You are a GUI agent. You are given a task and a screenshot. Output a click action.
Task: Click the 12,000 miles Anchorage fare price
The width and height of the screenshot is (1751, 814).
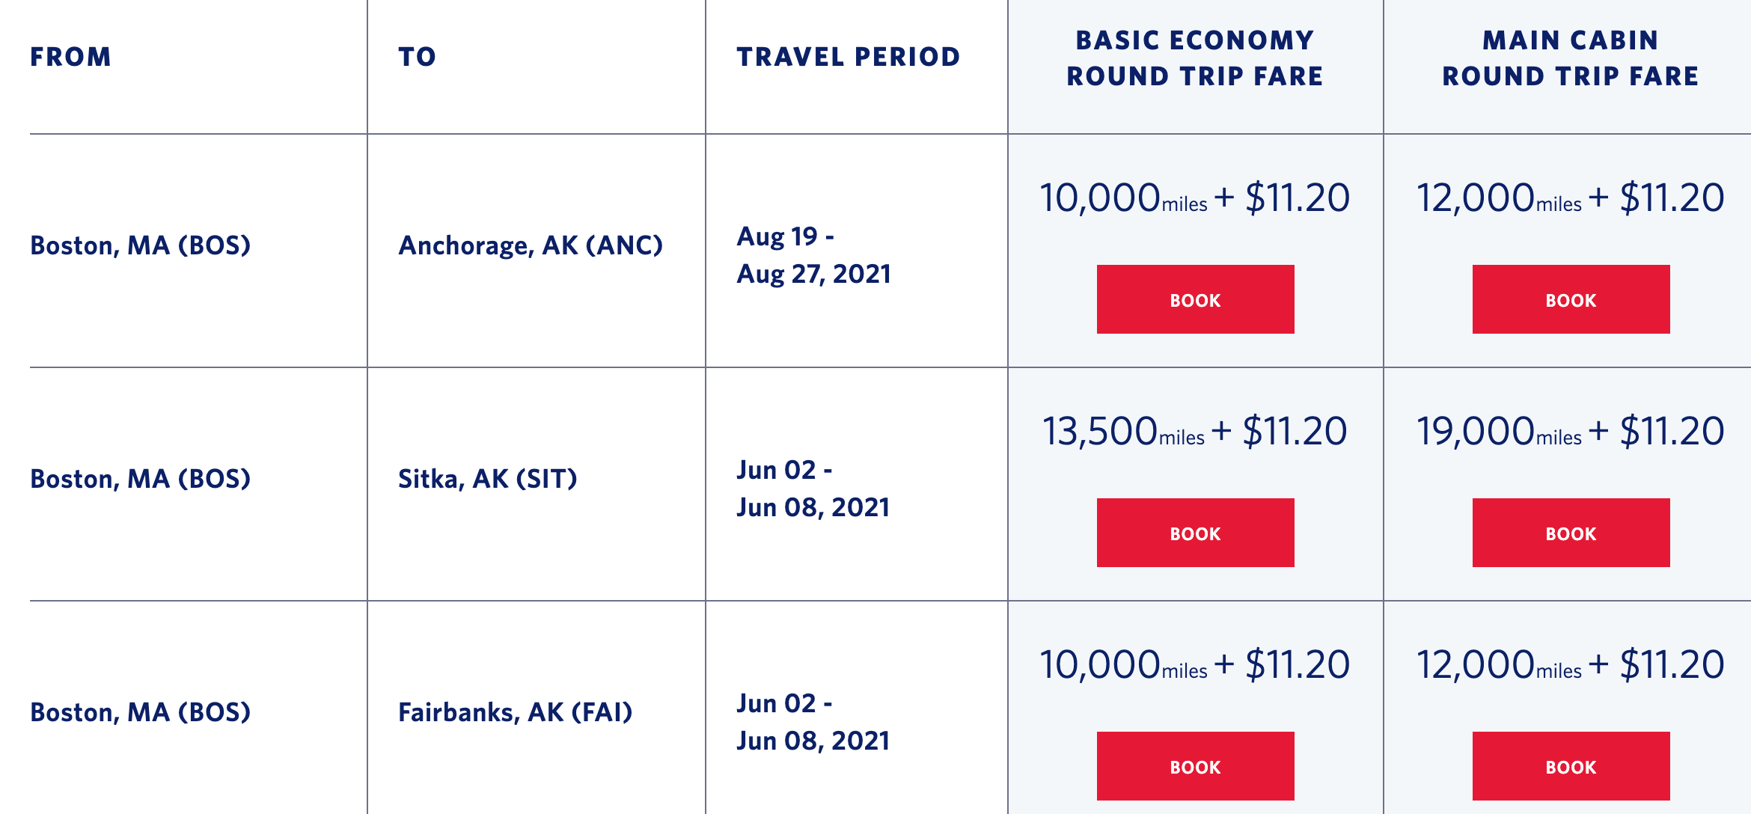(x=1570, y=198)
